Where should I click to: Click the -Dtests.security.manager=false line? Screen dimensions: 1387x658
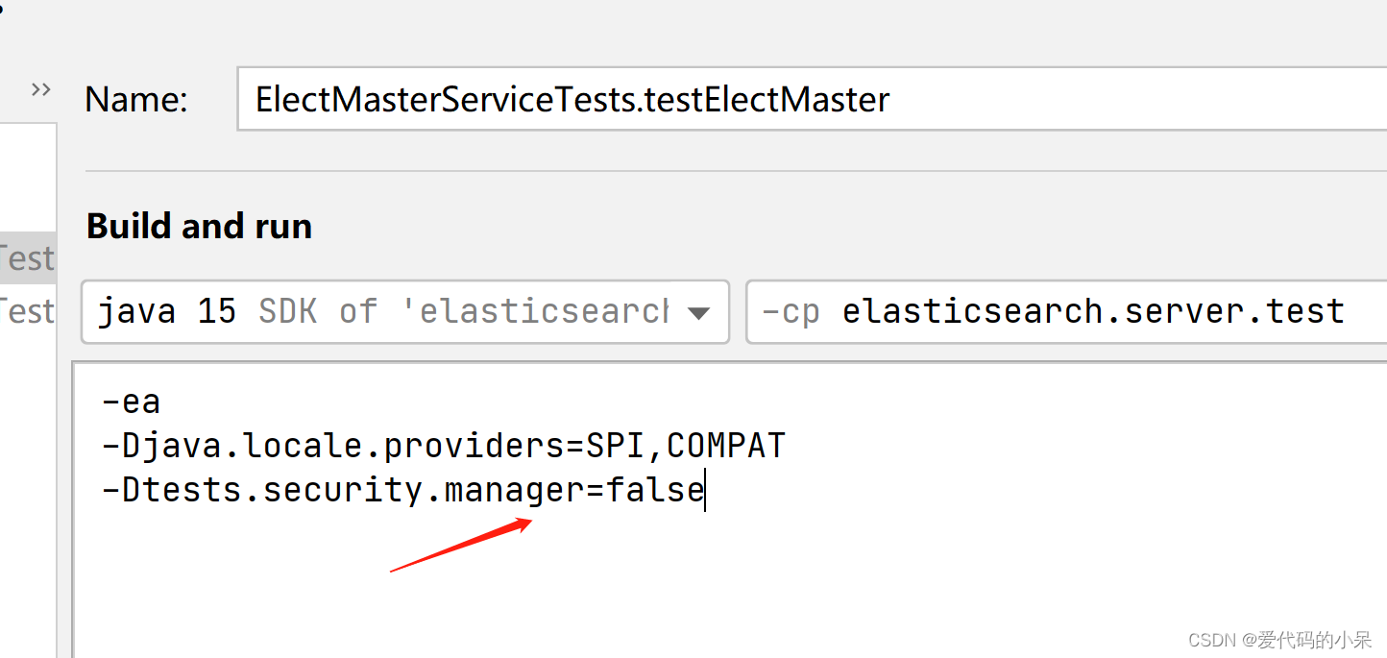[402, 490]
